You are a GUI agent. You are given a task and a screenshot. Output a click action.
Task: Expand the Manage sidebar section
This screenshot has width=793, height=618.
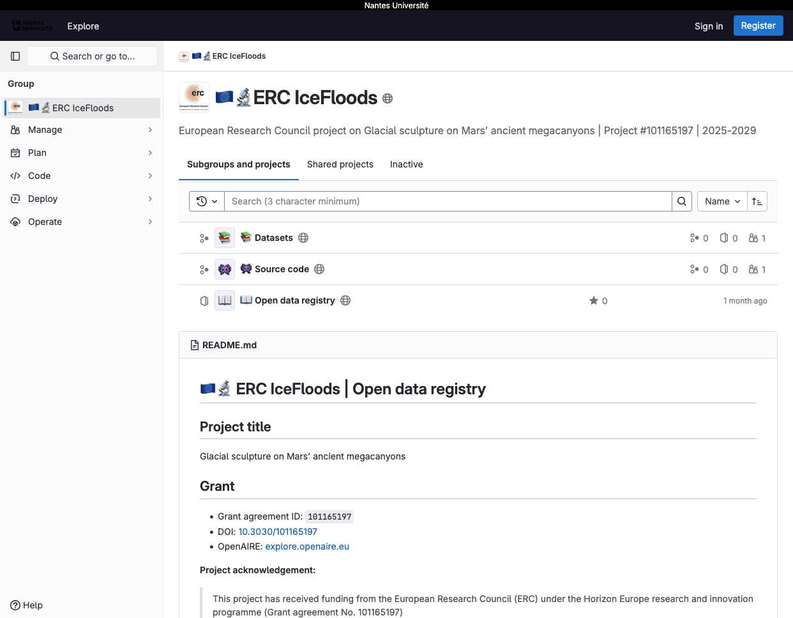pos(82,130)
